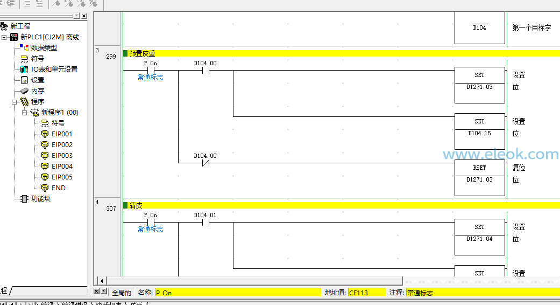This screenshot has height=305, width=560.
Task: Select the EIP005 section label
Action: click(x=62, y=177)
